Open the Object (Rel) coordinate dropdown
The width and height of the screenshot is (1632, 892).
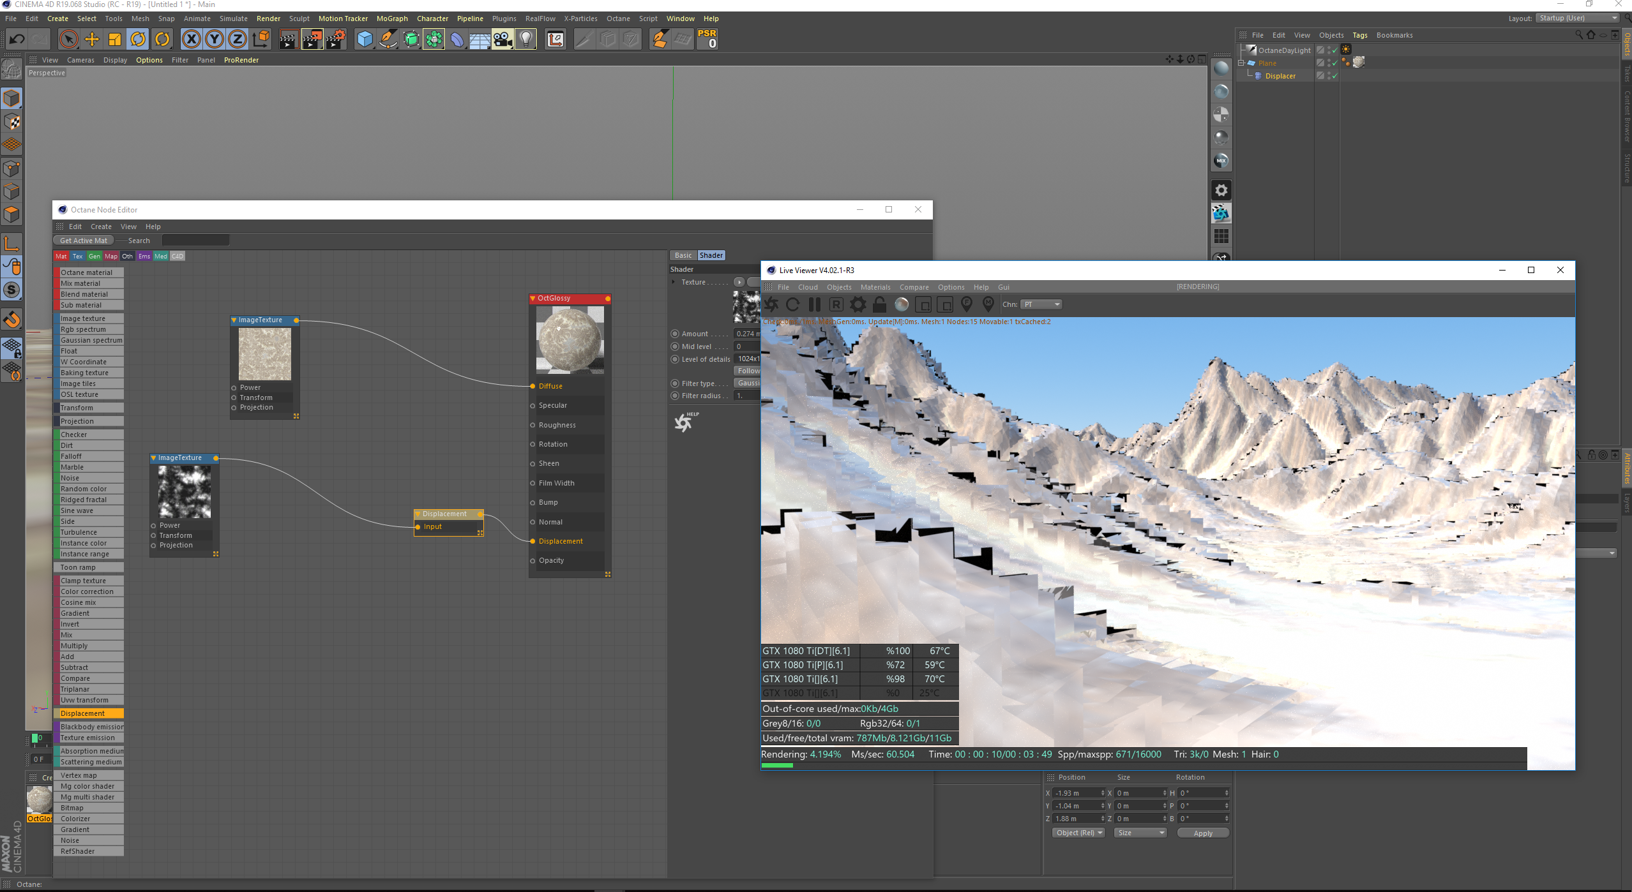coord(1078,833)
